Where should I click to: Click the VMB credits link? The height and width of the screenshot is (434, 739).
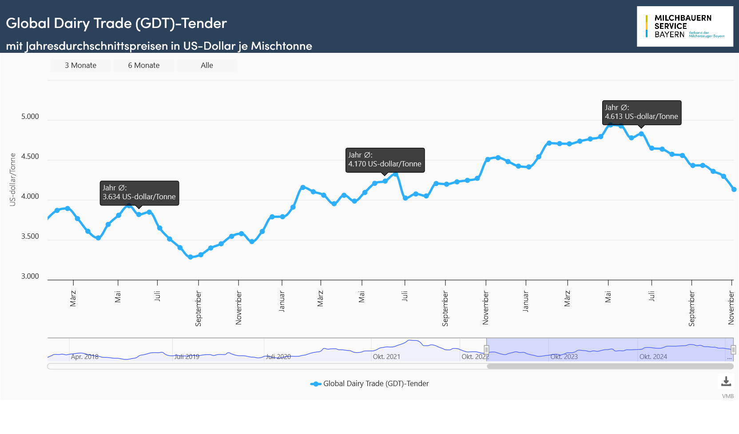[x=727, y=396]
